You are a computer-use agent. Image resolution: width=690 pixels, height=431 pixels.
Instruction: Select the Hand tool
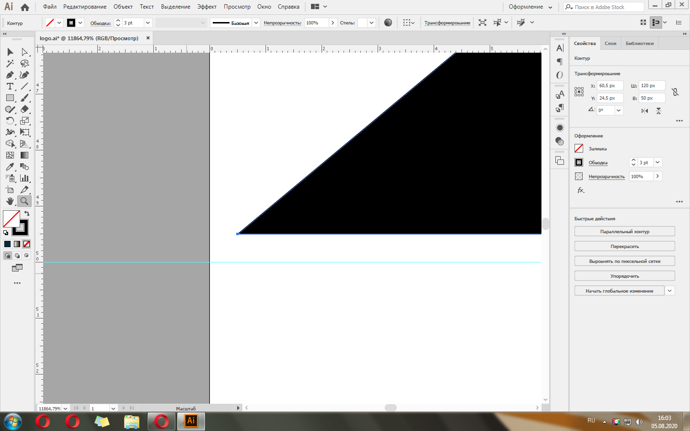click(x=10, y=201)
